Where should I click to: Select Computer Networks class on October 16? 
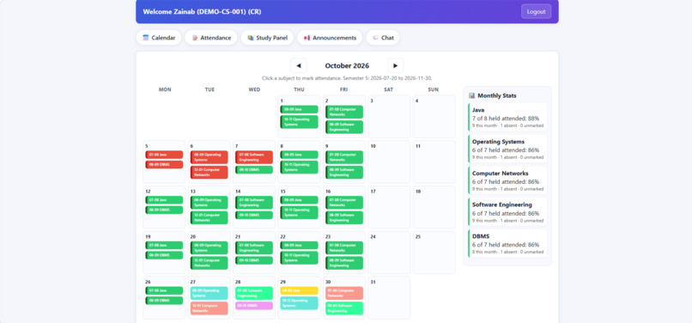(344, 203)
